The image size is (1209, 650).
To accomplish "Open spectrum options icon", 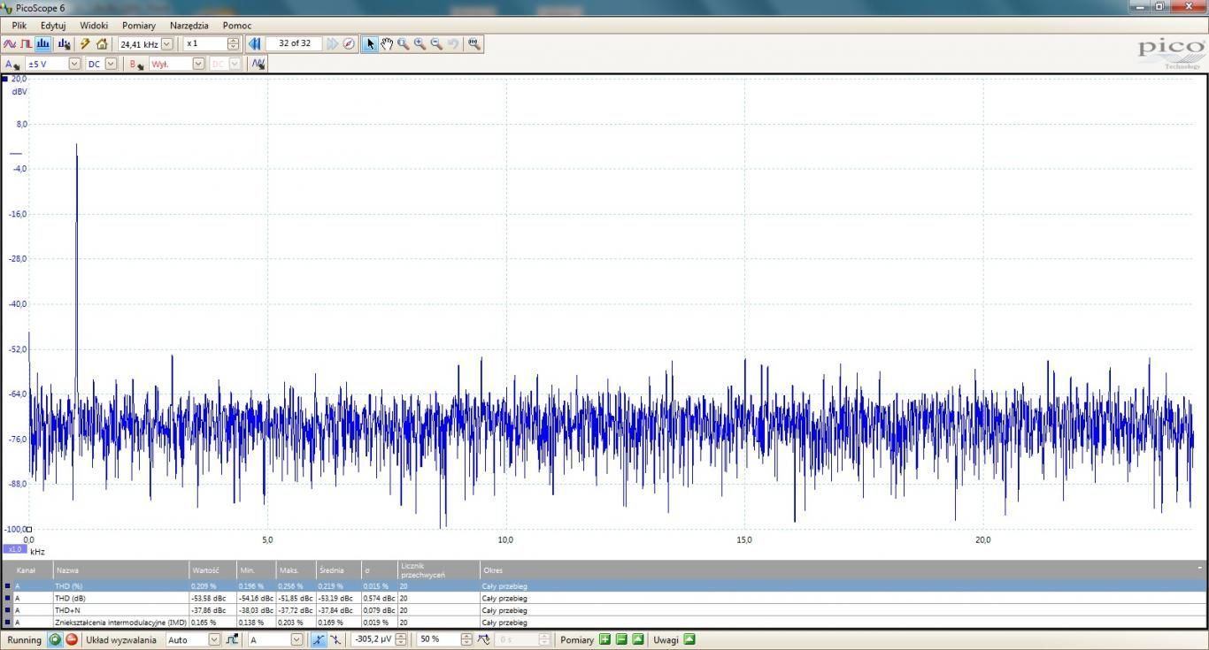I will [64, 43].
